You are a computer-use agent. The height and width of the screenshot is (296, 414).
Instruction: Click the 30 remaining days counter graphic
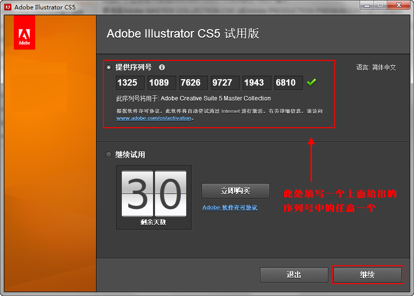click(x=154, y=193)
